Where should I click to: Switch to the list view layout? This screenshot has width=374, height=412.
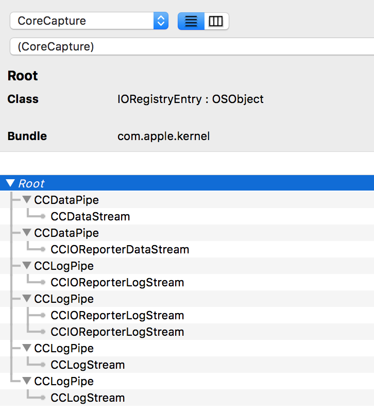[x=191, y=21]
